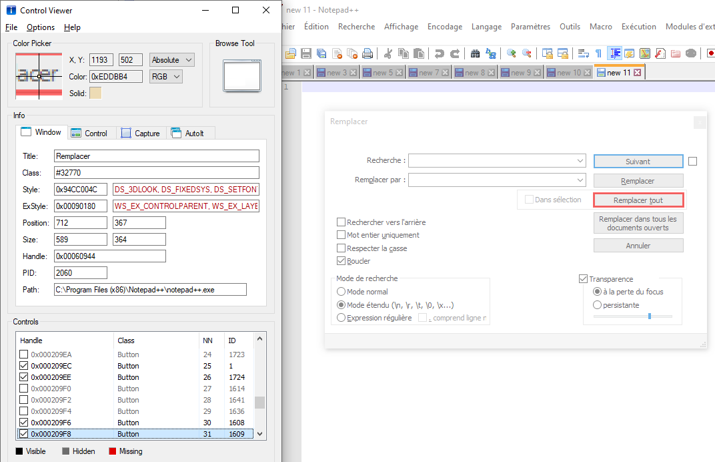Enable the 'Mot entier uniquement' checkbox
This screenshot has width=715, height=462.
(x=341, y=235)
